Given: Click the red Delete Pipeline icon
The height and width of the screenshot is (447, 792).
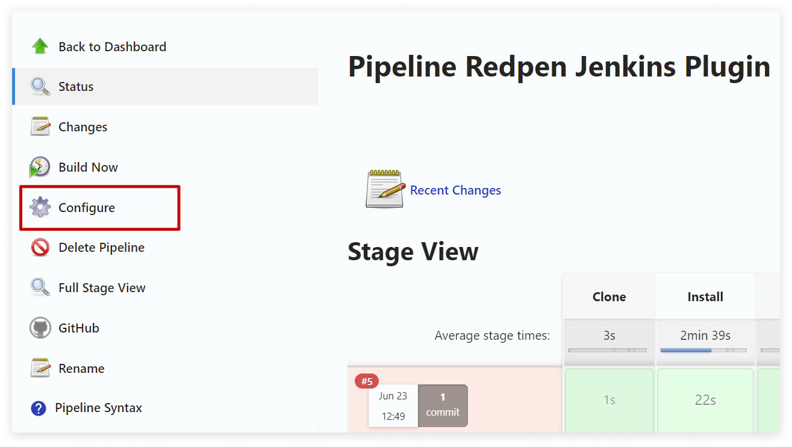Looking at the screenshot, I should 40,247.
